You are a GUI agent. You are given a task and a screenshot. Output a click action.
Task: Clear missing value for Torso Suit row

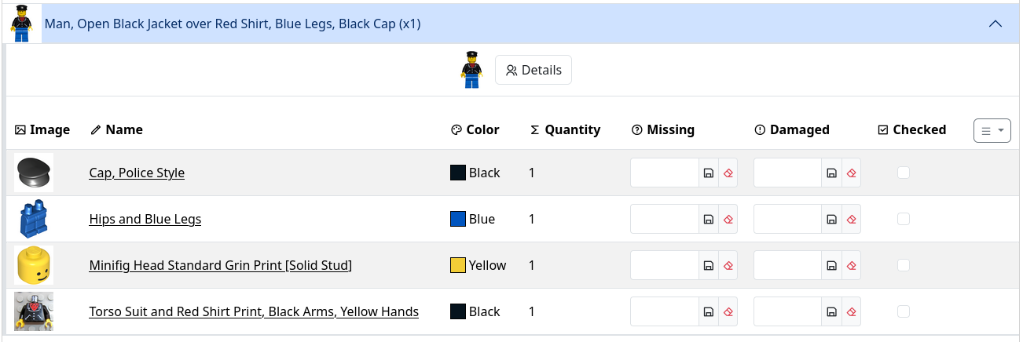click(x=728, y=311)
